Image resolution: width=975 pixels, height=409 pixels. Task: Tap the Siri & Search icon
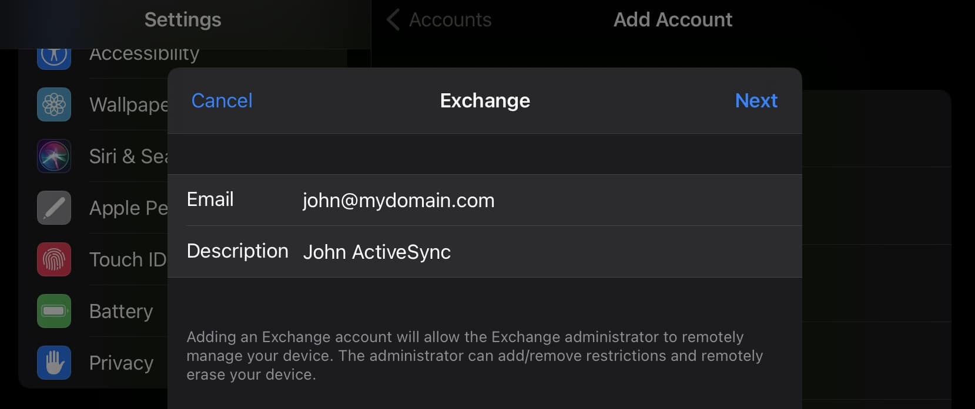pyautogui.click(x=54, y=156)
